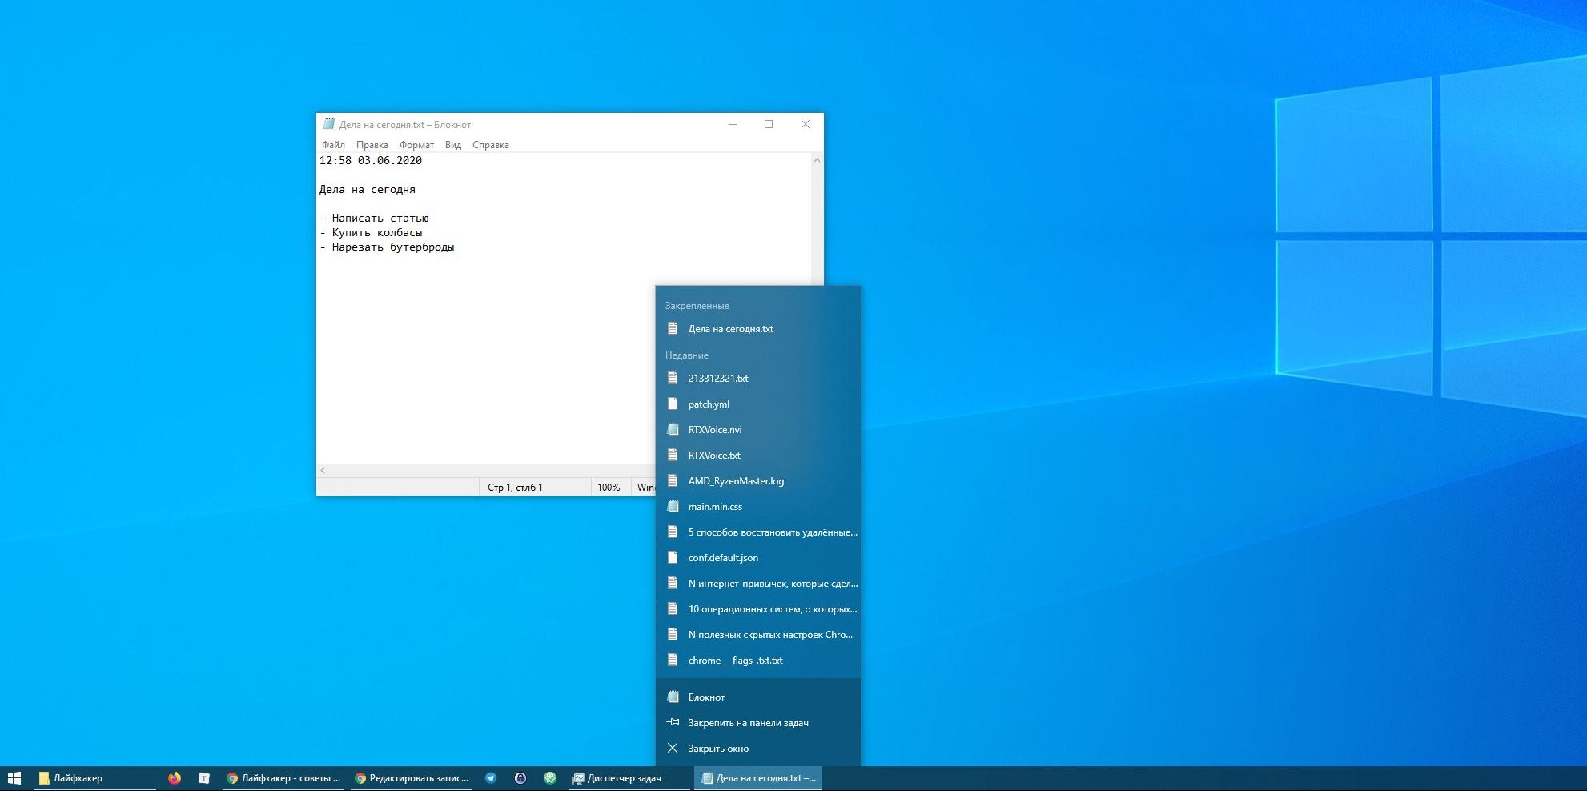Select Закрепить на панели задач

tap(748, 723)
